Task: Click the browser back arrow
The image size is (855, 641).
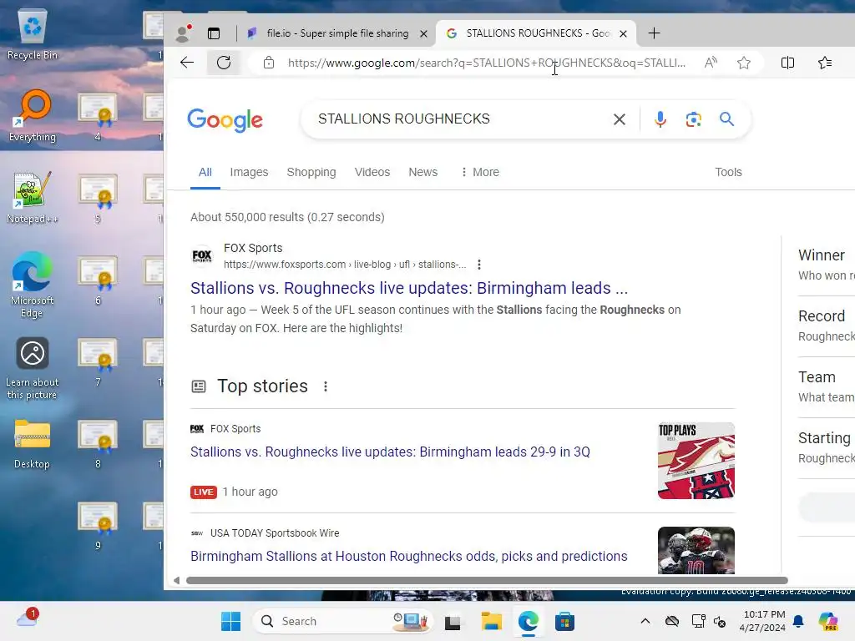Action: coord(187,63)
